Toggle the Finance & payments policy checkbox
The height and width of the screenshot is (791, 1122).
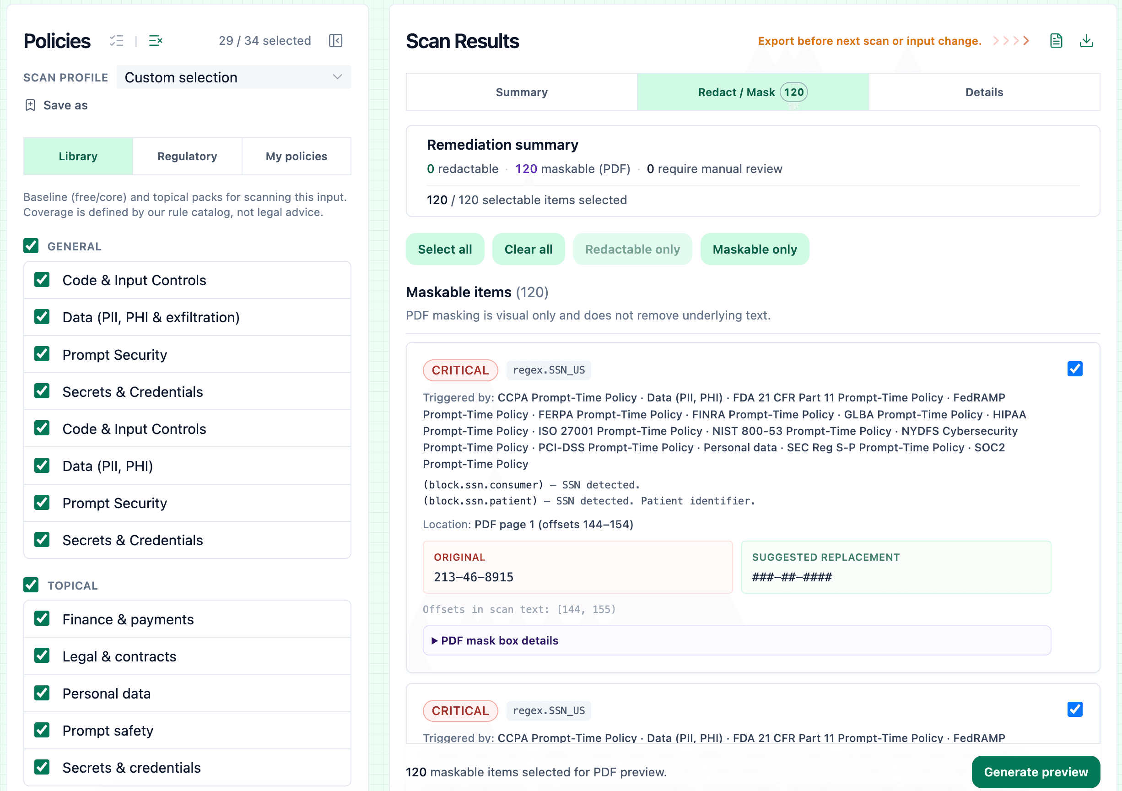(x=42, y=619)
